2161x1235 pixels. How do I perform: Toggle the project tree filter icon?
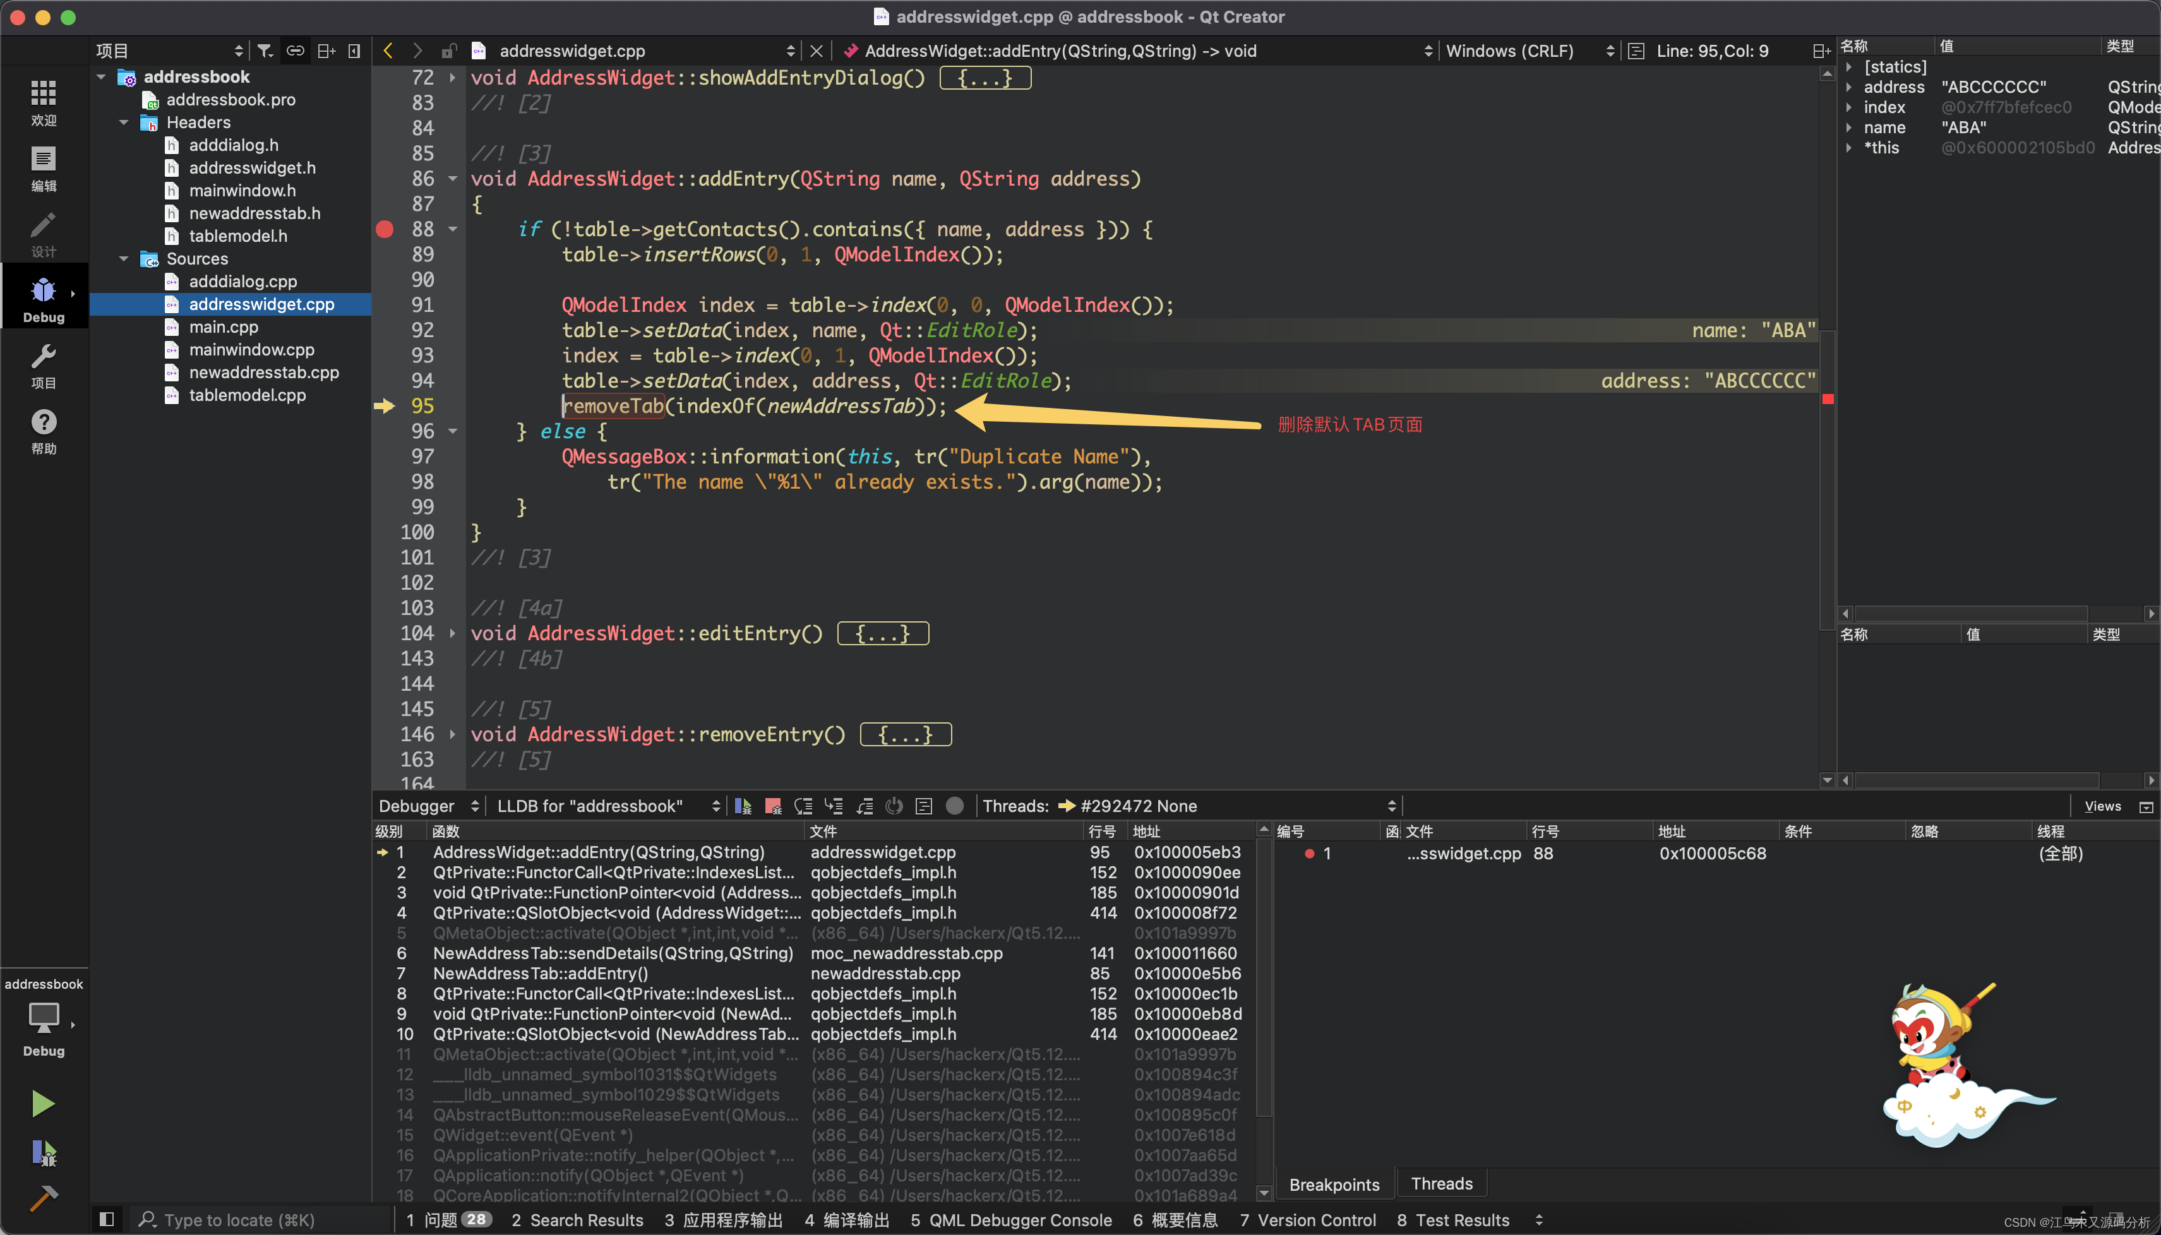[265, 51]
